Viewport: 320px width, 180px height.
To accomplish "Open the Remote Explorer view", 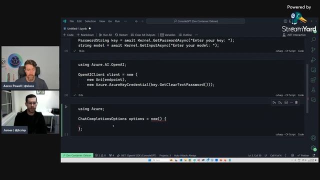I will (313, 70).
